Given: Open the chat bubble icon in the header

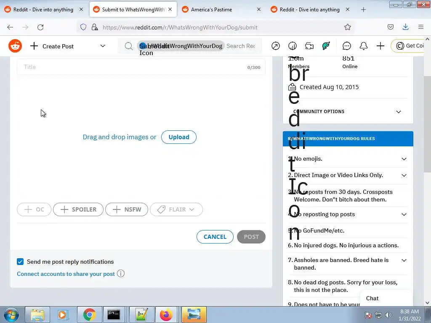Looking at the screenshot, I should point(347,46).
